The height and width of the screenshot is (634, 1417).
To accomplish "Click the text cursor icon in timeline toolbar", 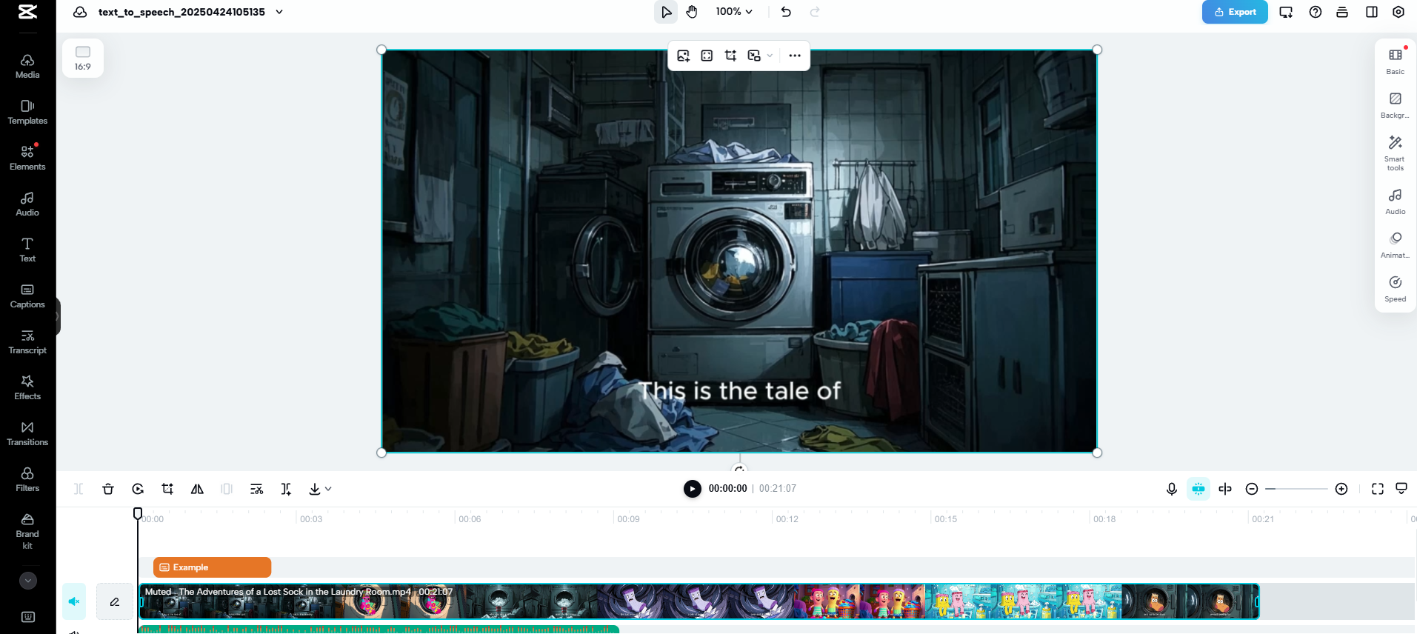I will coord(286,489).
